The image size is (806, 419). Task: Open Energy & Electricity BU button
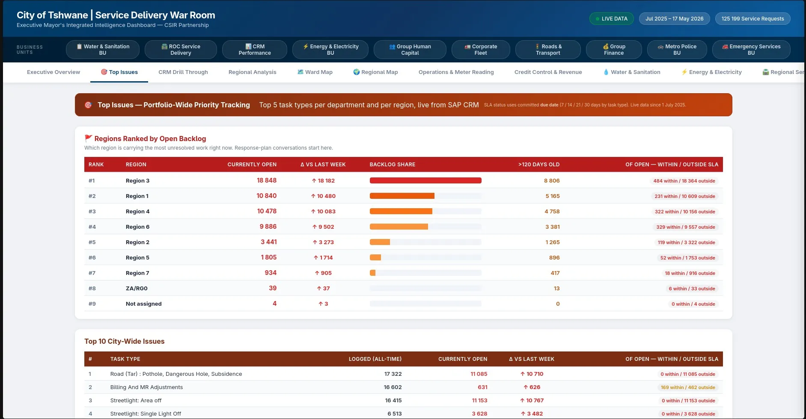click(330, 50)
